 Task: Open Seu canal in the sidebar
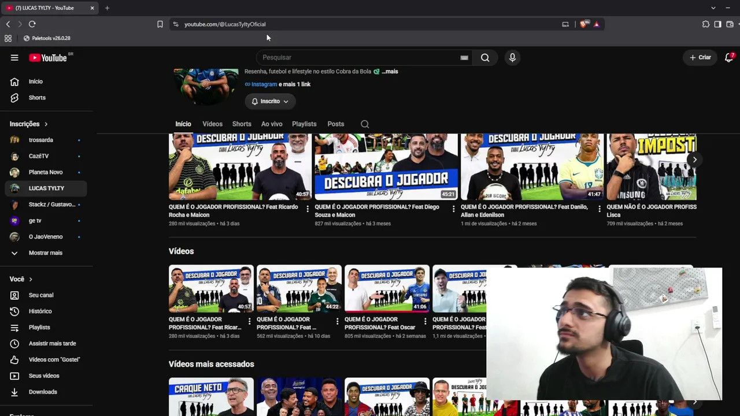click(46, 295)
